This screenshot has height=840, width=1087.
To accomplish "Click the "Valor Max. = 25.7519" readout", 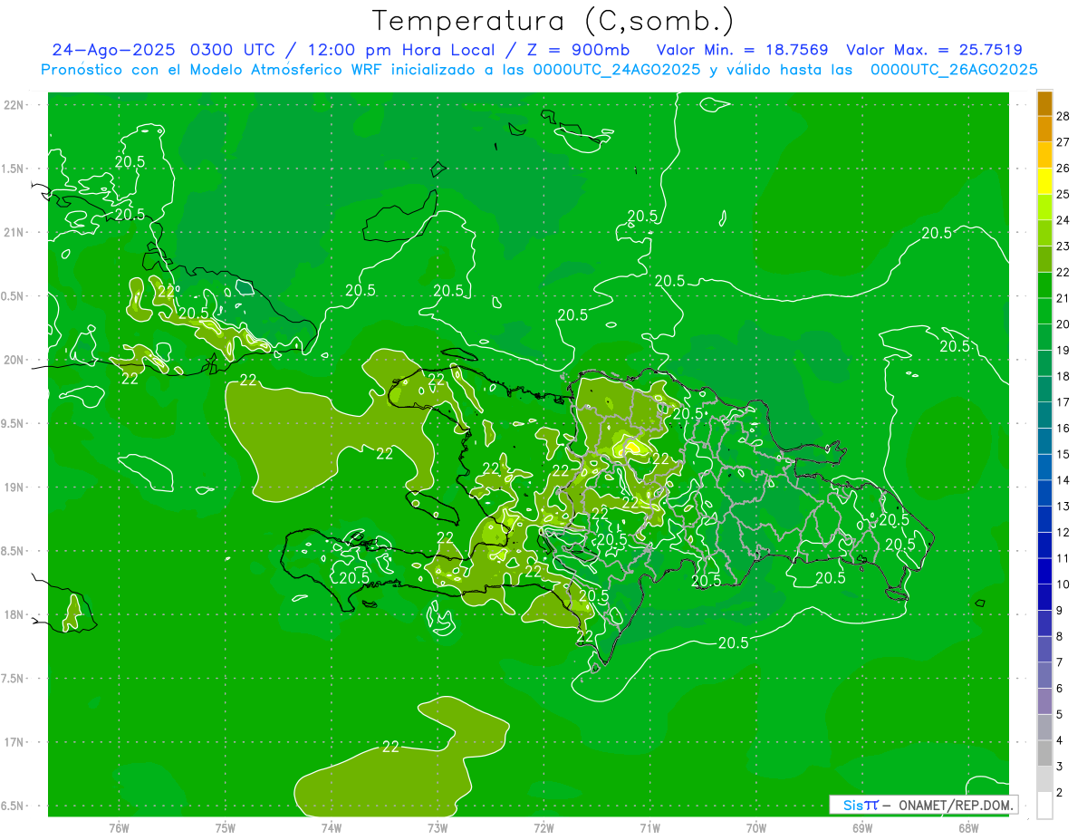I will click(x=934, y=50).
